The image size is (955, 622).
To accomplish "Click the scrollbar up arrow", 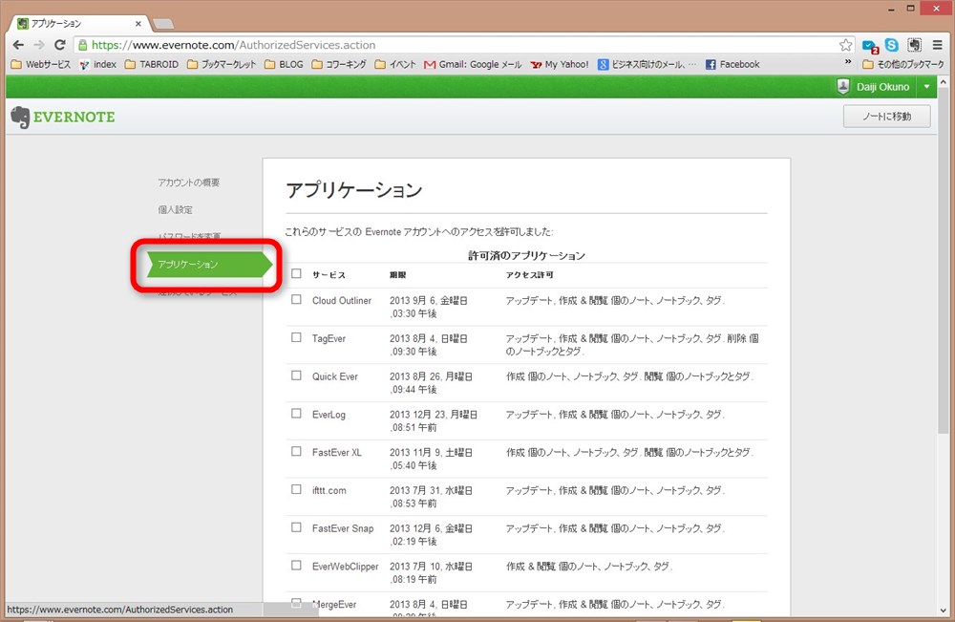I will point(944,81).
